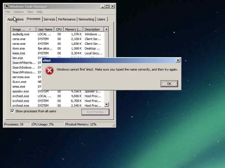Click the Task Manager resize grip corner

114,125
